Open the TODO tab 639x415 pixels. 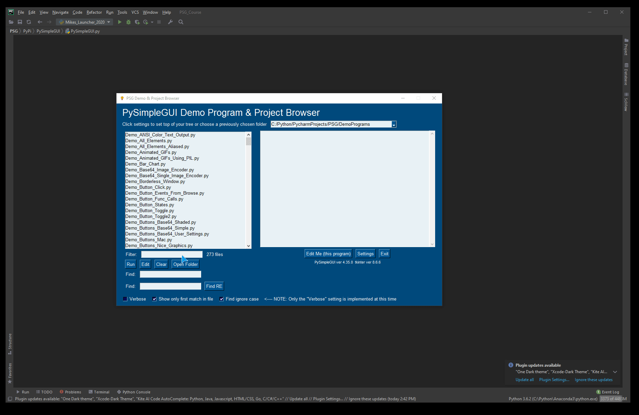44,392
